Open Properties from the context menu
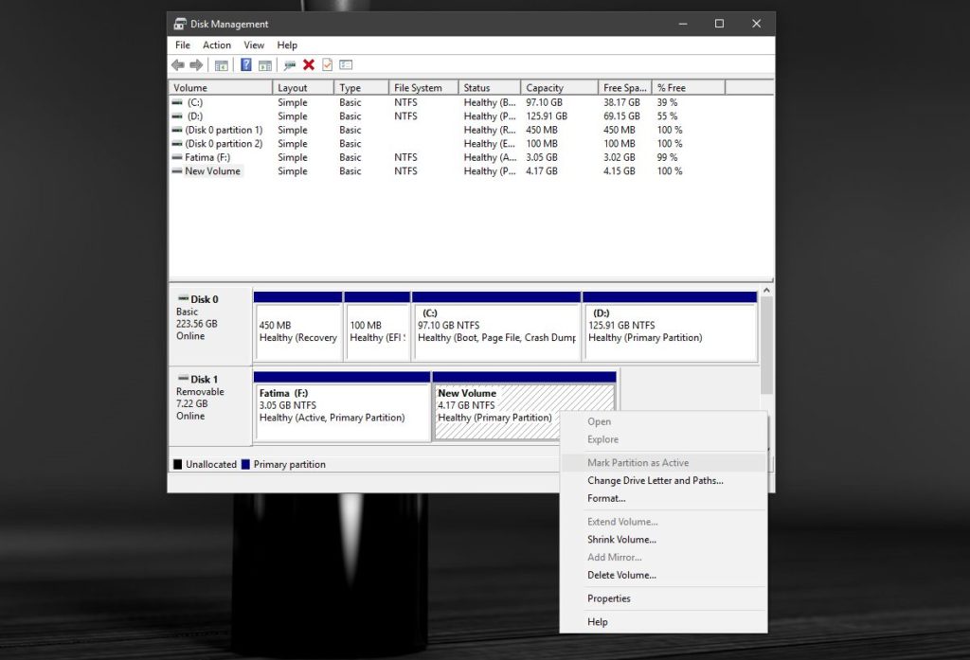The image size is (970, 660). click(608, 598)
